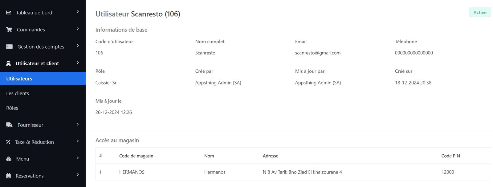Expand the Fournisseur chevron arrow

[x=78, y=124]
